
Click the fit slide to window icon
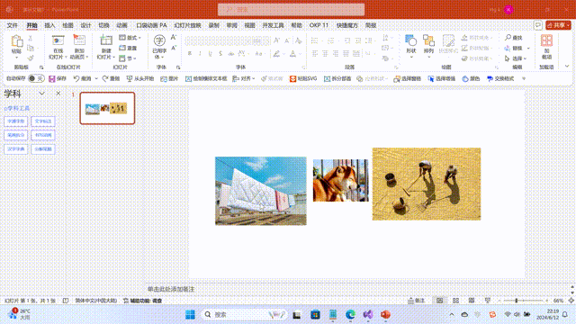pos(571,301)
